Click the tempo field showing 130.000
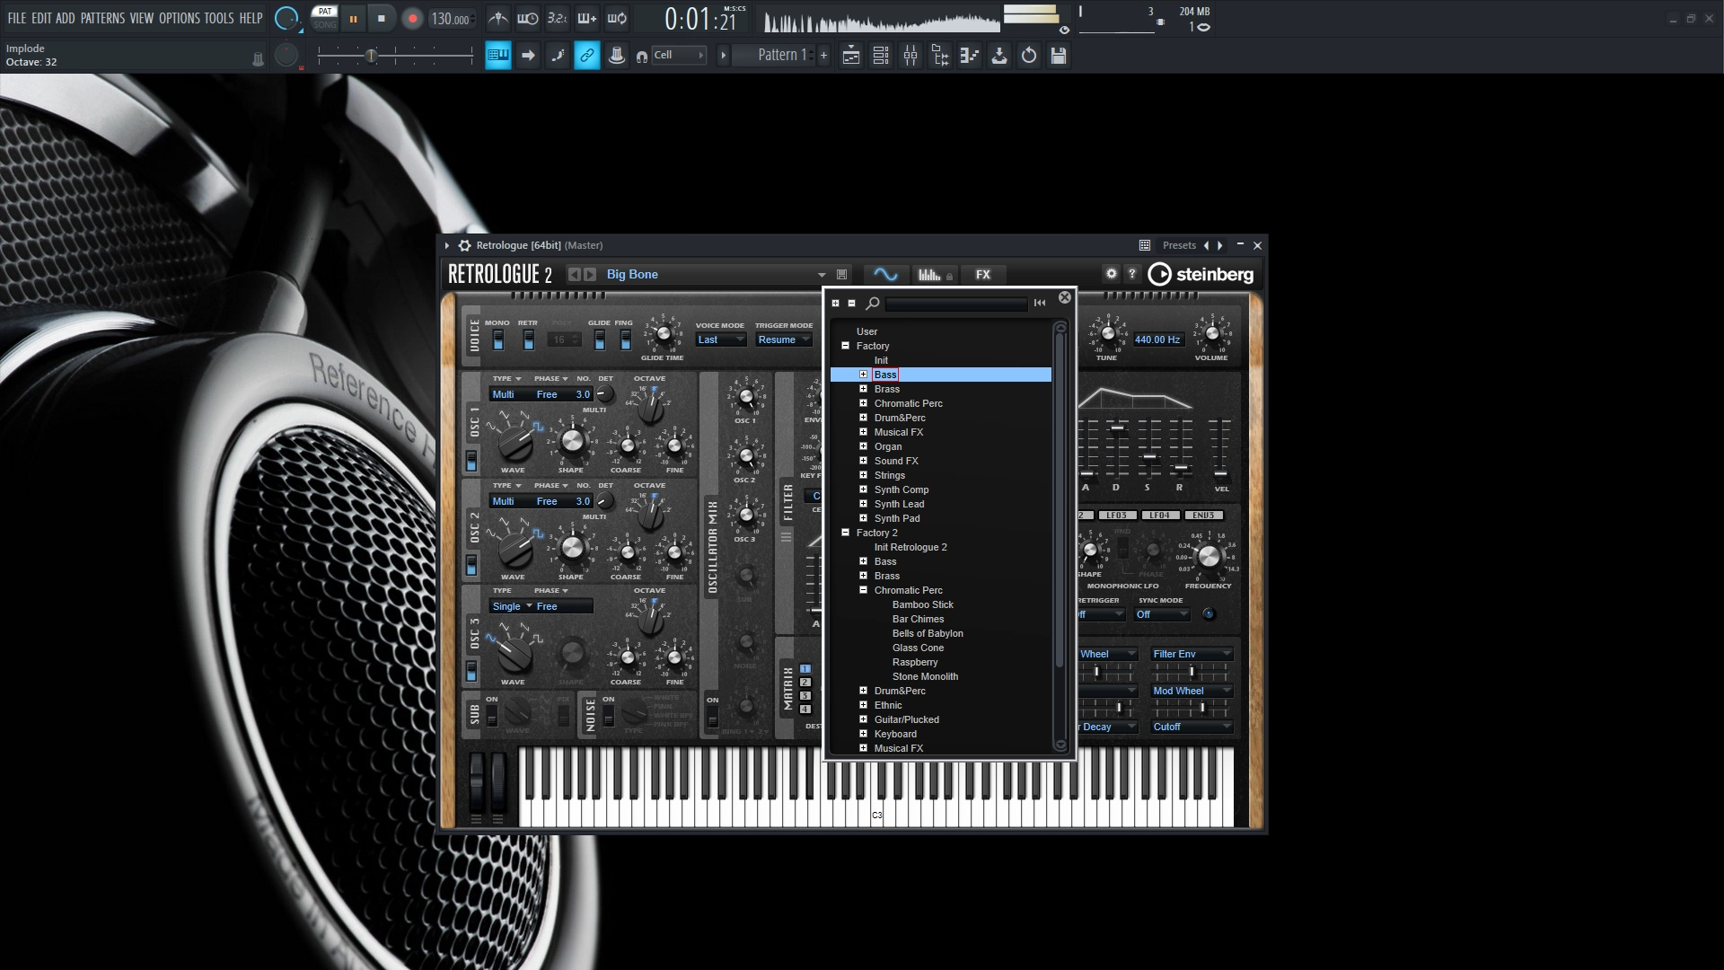The height and width of the screenshot is (970, 1724). 451,19
